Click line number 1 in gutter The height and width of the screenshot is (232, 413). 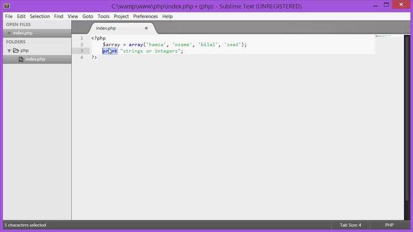point(82,38)
